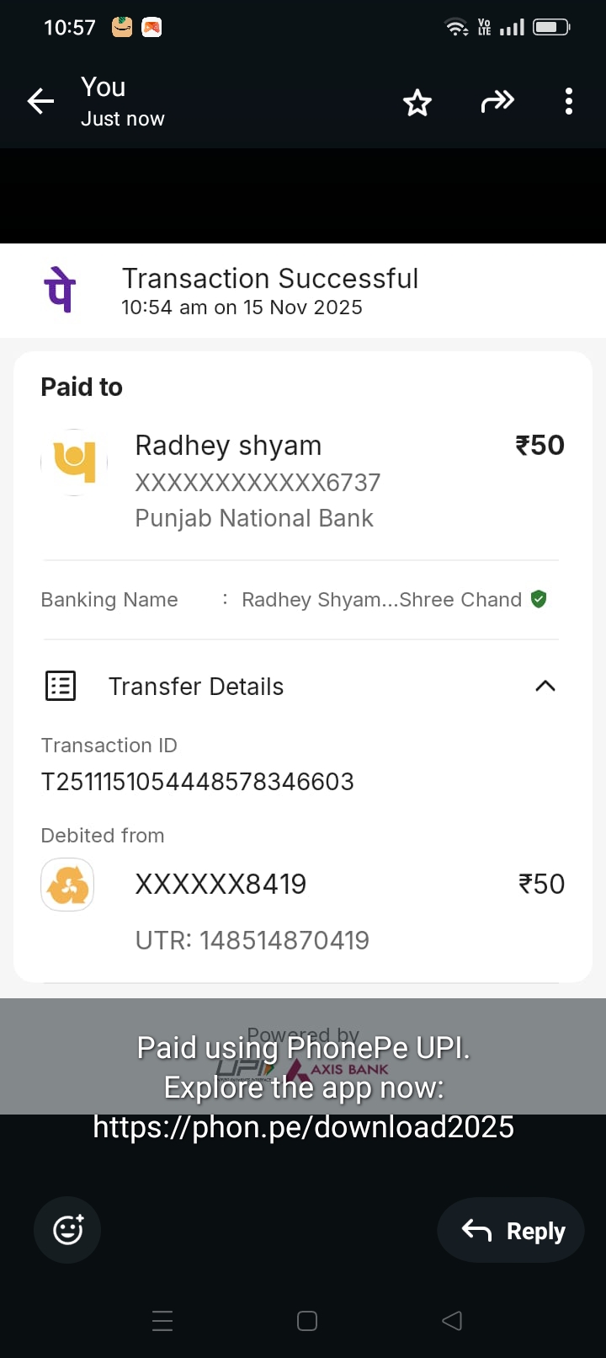Tap the back arrow icon
This screenshot has width=606, height=1358.
pyautogui.click(x=40, y=102)
